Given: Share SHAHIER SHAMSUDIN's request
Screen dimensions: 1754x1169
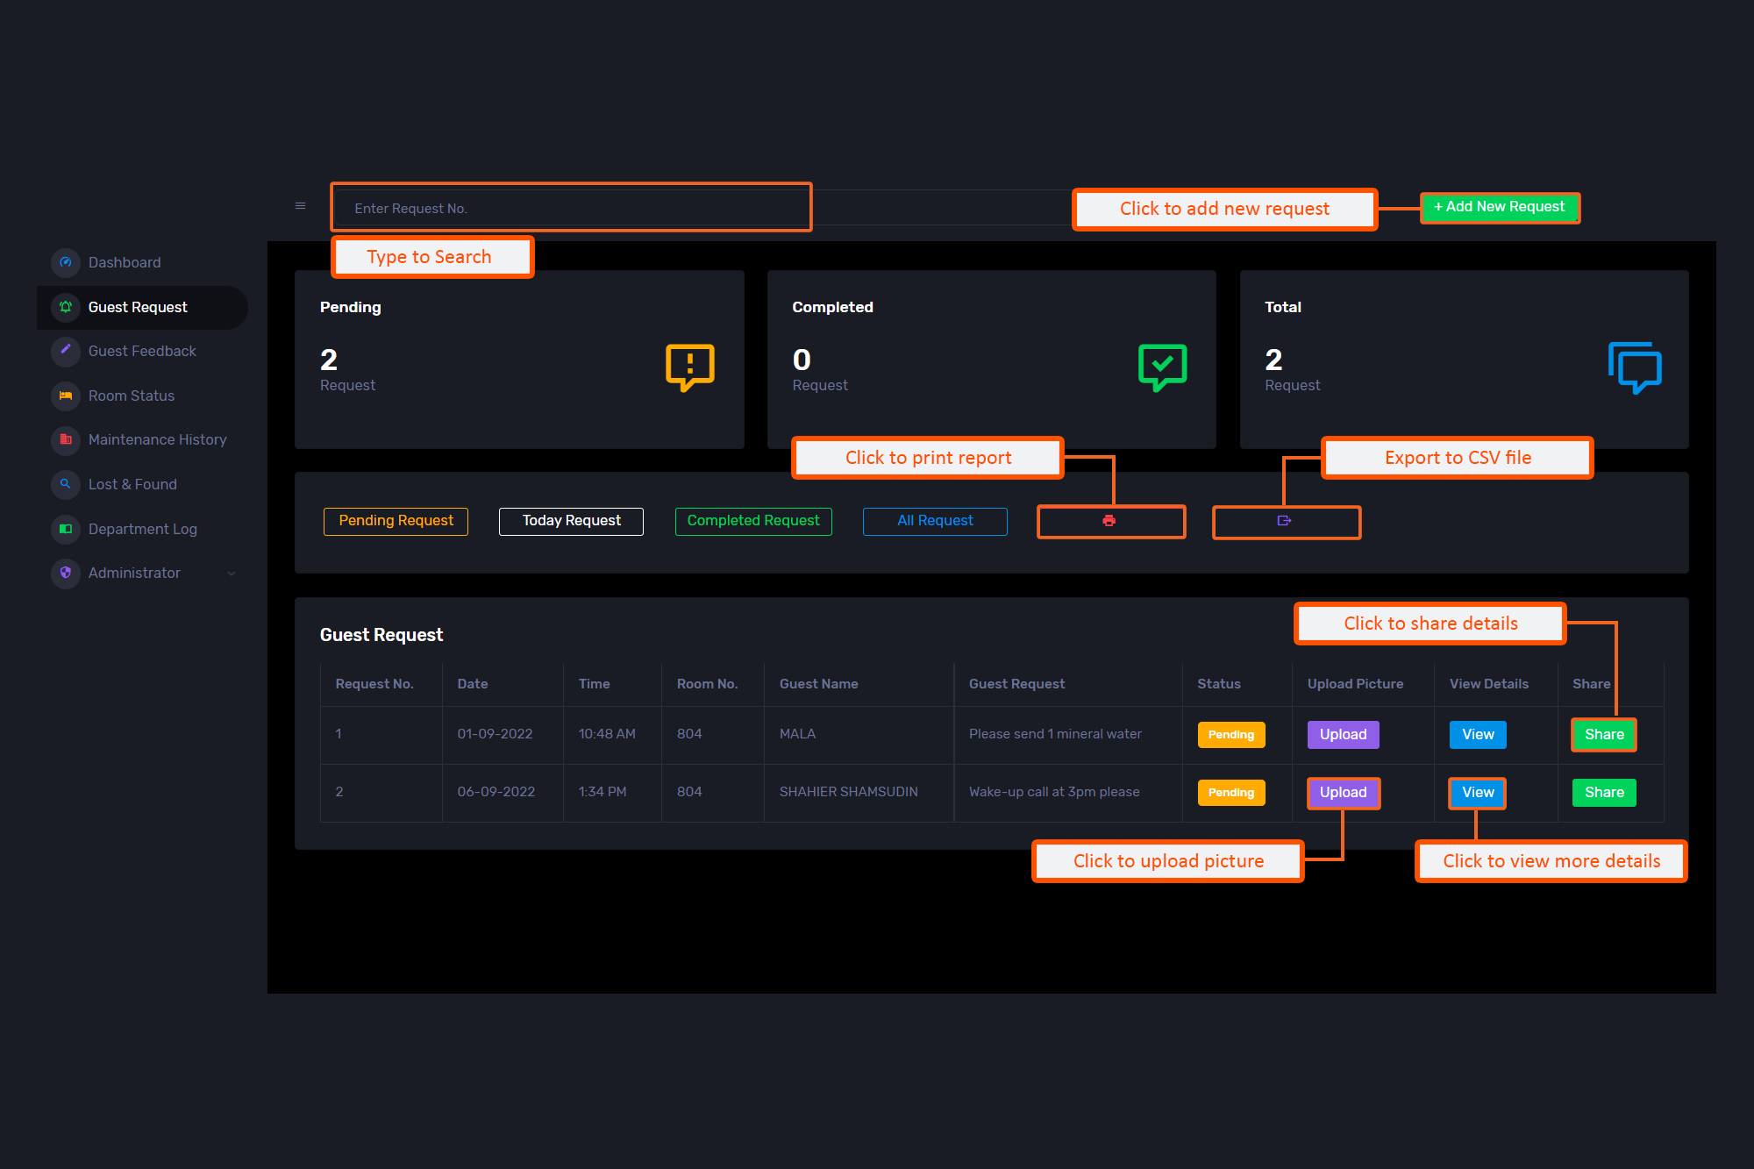Looking at the screenshot, I should click(x=1604, y=793).
